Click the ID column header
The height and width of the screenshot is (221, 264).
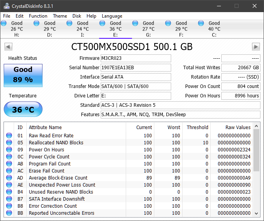tap(20, 127)
